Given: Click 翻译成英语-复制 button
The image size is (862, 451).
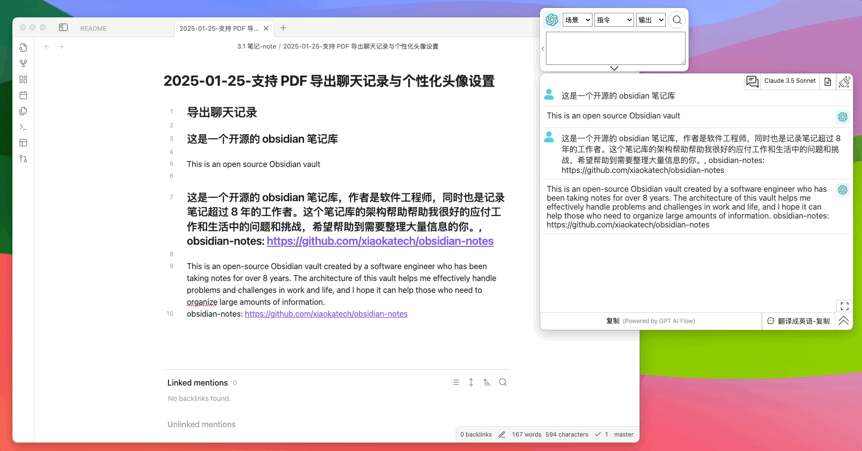Looking at the screenshot, I should tap(798, 321).
